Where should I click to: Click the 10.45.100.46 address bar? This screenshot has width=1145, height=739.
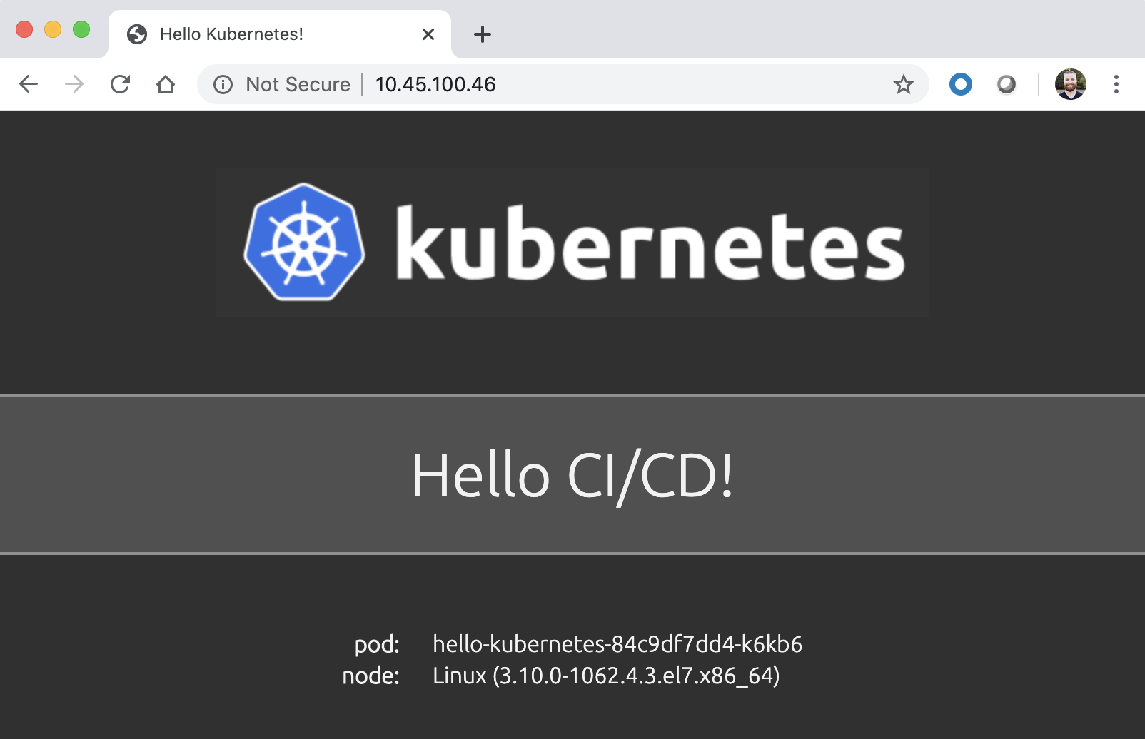tap(563, 84)
